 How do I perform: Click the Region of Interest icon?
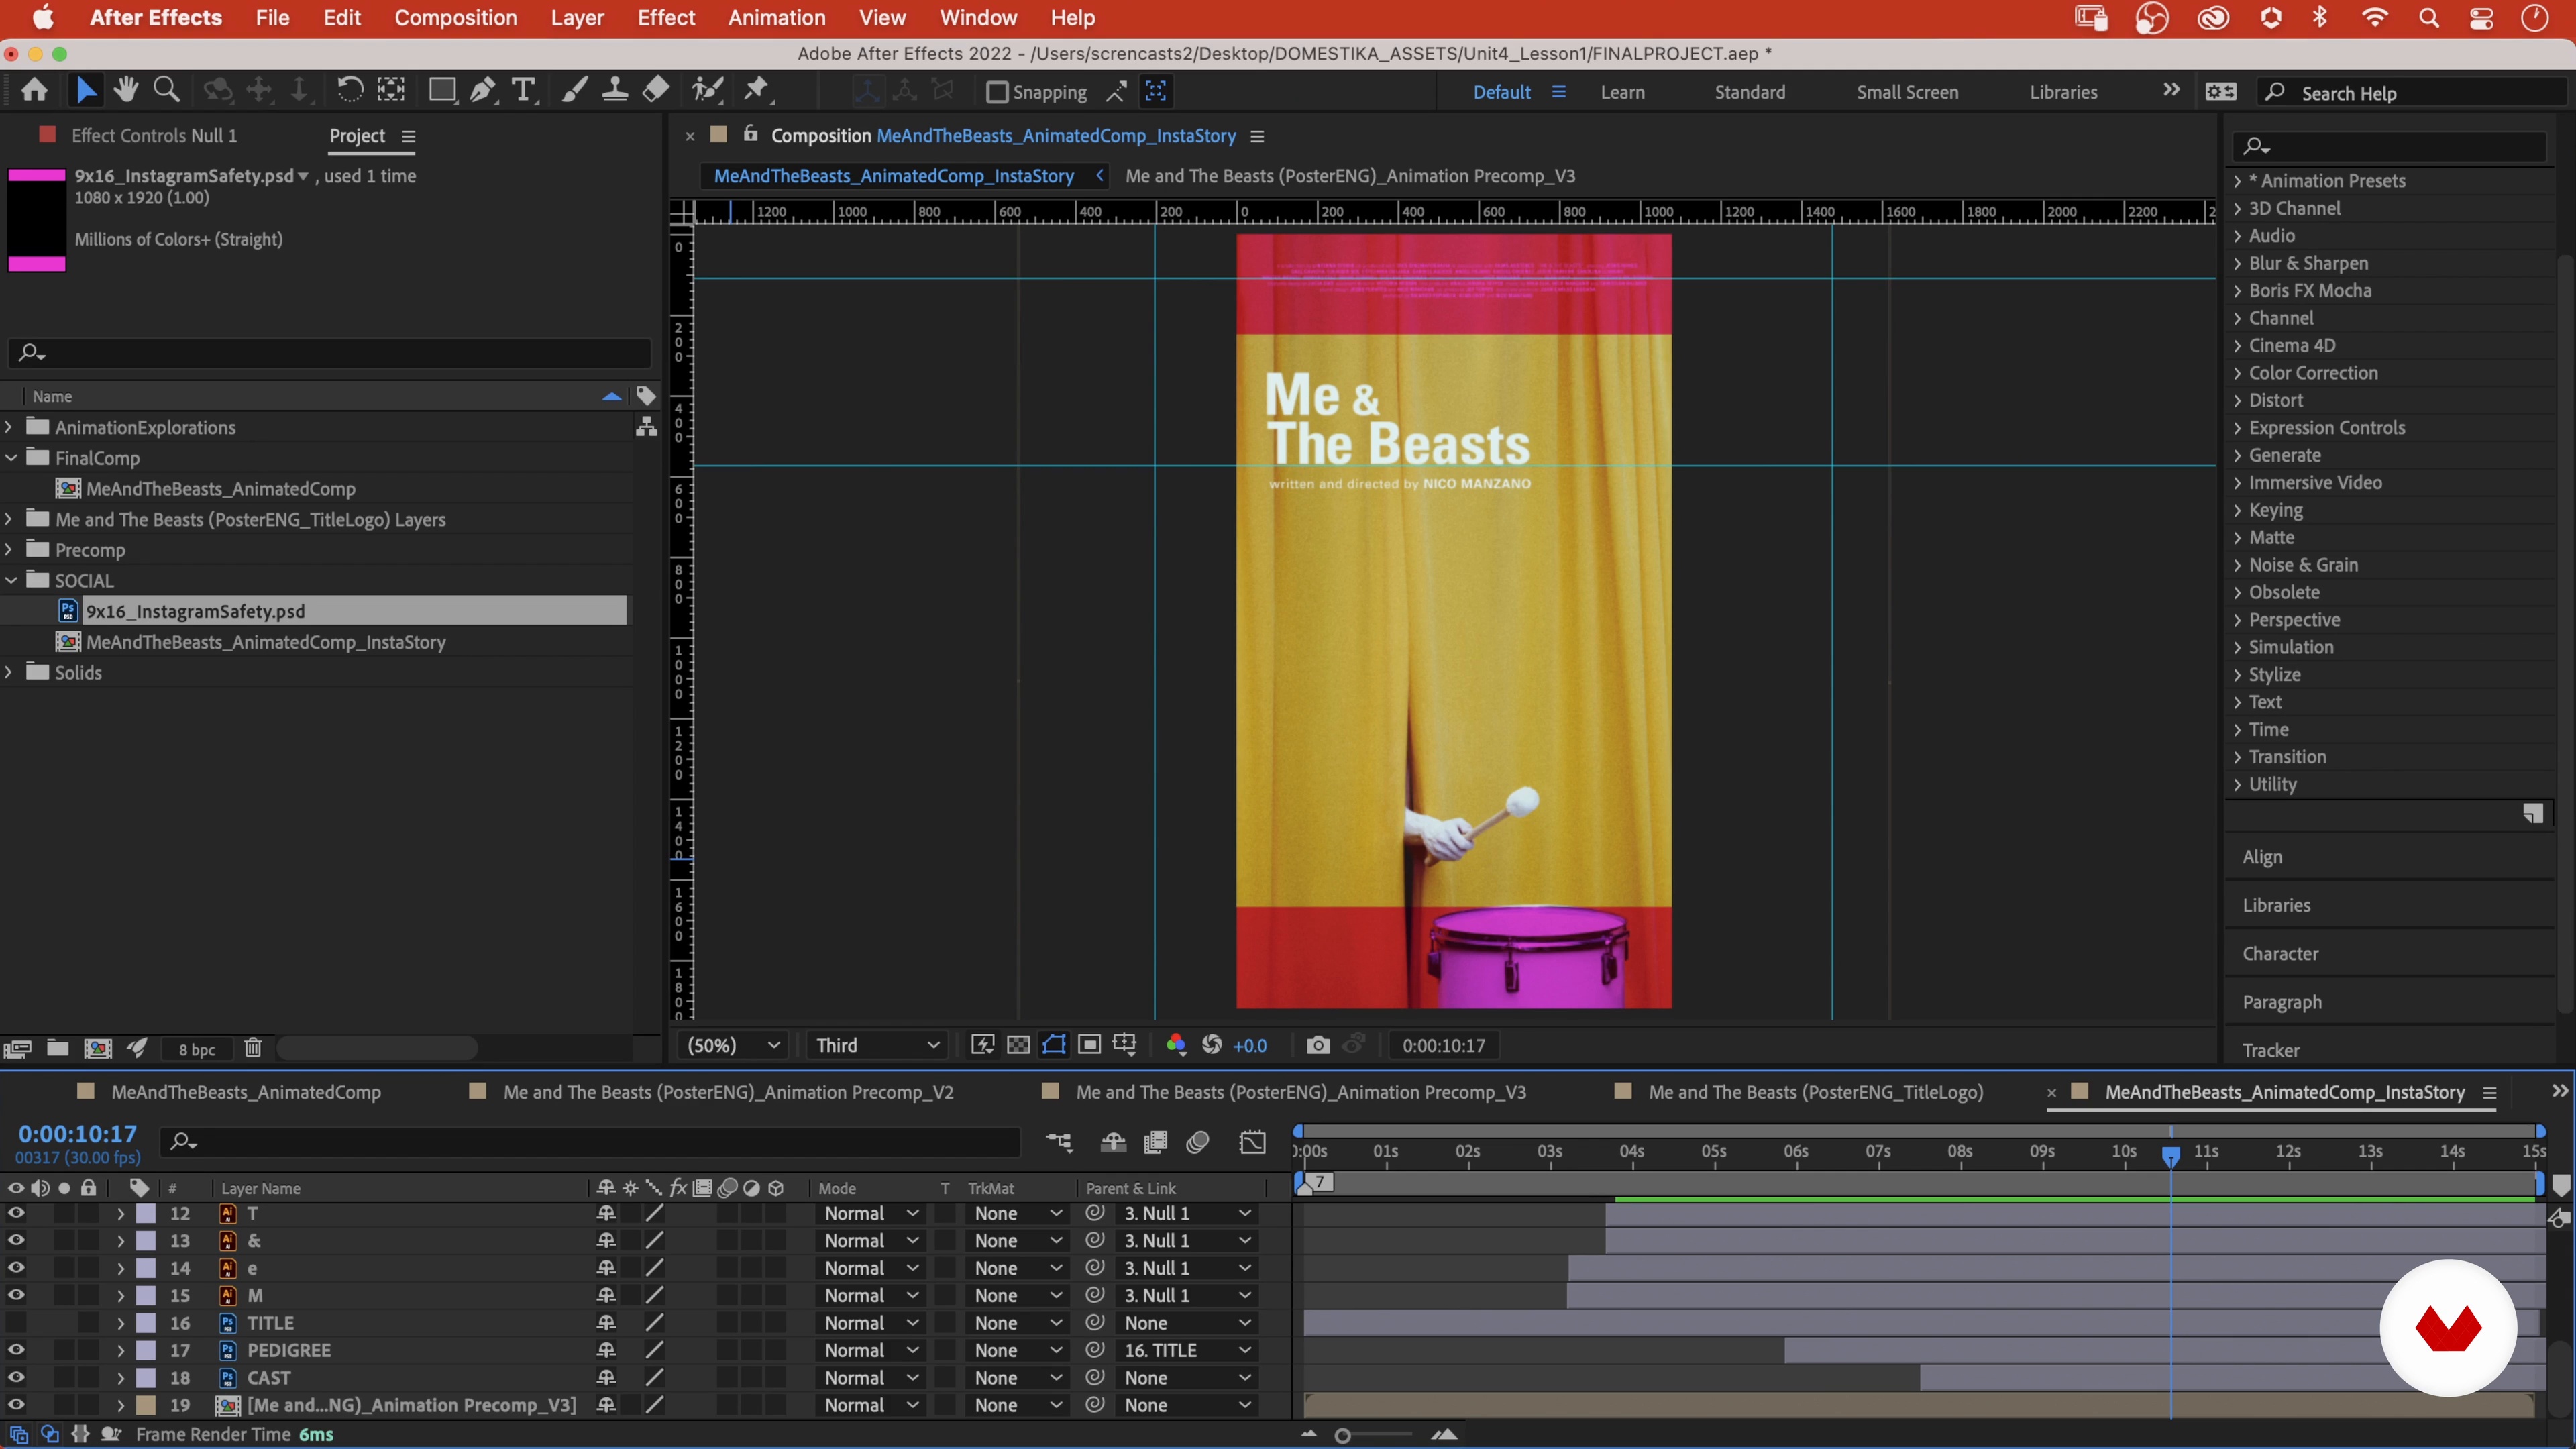[1089, 1045]
